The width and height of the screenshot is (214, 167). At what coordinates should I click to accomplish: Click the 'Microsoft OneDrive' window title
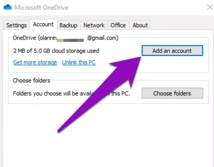(x=41, y=7)
